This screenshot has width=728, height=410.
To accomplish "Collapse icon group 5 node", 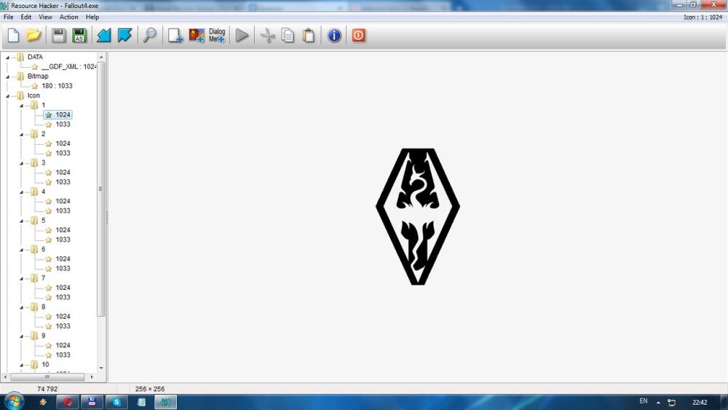I will (x=21, y=221).
